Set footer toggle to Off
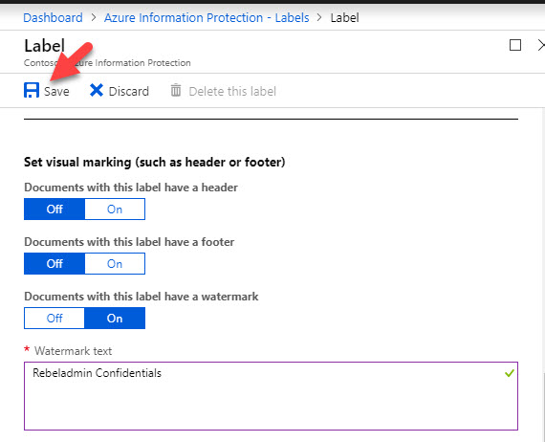545x442 pixels. 54,264
